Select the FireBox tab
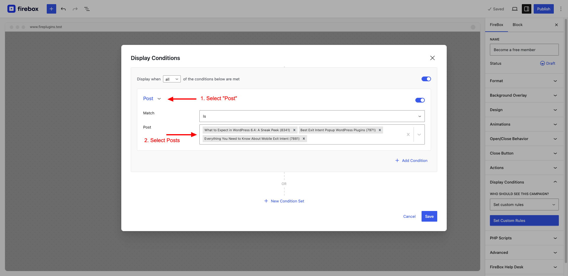 tap(496, 25)
